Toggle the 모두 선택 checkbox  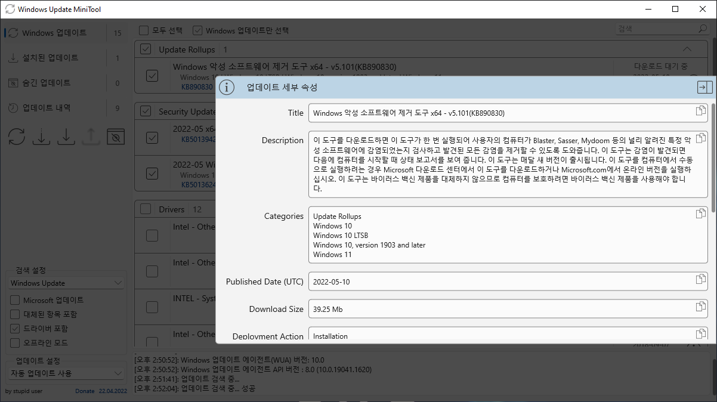click(144, 30)
